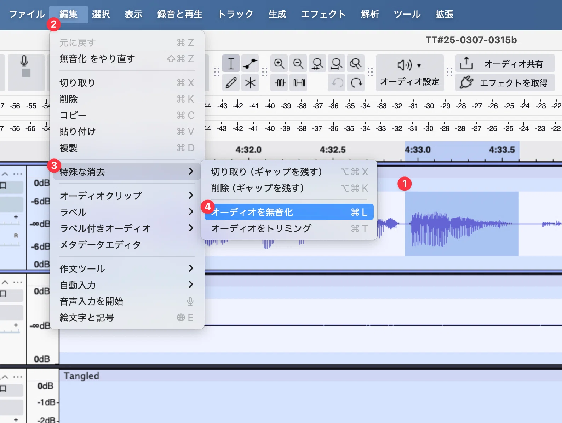The height and width of the screenshot is (423, 562).
Task: Select the envelope tool
Action: [250, 64]
